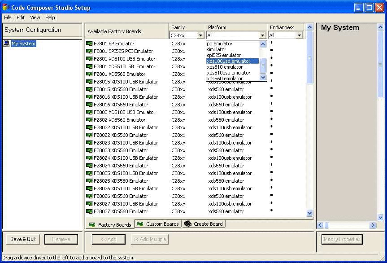Click up arrow in Platform dropdown list scrollbar

(x=263, y=44)
